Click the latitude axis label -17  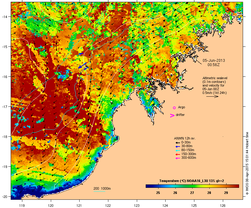coord(5,106)
